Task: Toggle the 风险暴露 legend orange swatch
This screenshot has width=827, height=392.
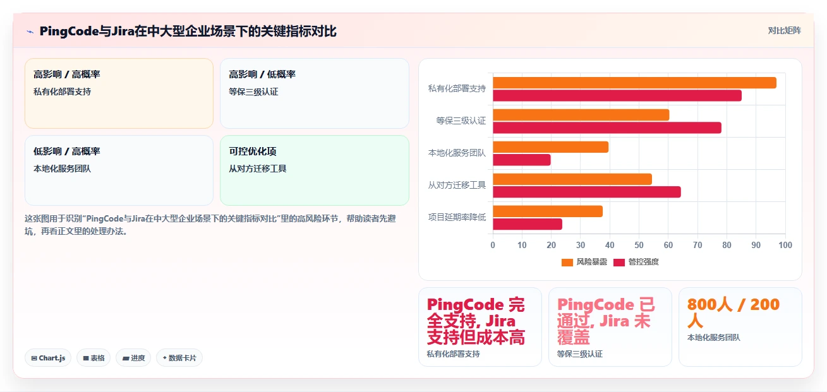Action: click(x=567, y=262)
